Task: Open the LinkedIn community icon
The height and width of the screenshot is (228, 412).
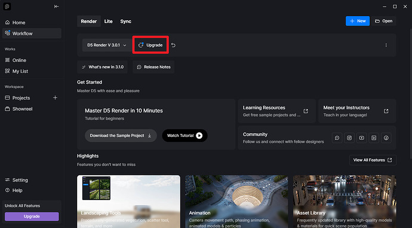Action: tap(374, 138)
